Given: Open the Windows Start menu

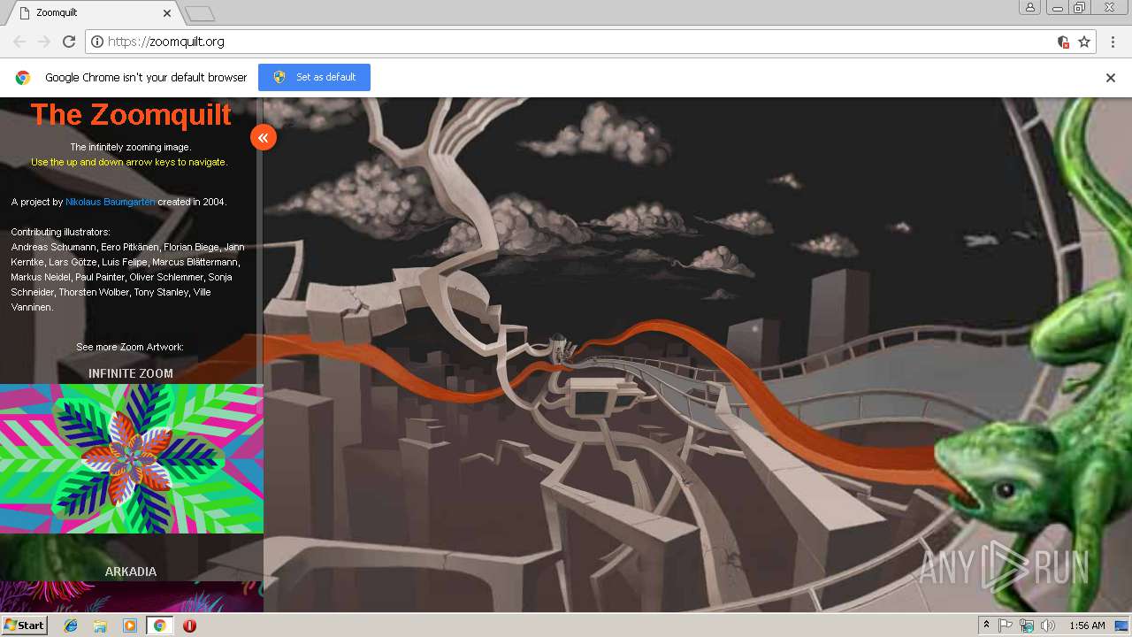Looking at the screenshot, I should pyautogui.click(x=24, y=625).
